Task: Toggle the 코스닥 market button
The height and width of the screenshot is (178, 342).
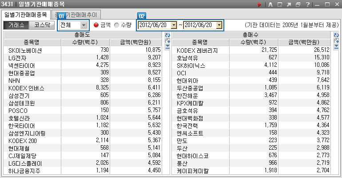Action: coord(42,25)
